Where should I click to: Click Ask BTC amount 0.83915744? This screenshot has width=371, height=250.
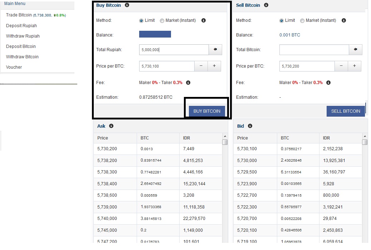151,160
